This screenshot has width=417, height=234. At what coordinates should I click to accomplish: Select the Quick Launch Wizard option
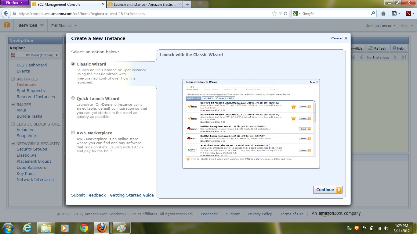click(x=73, y=98)
